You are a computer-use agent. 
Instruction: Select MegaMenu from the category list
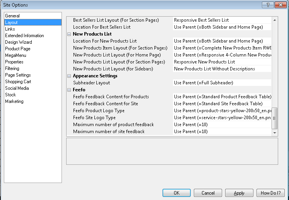(16, 55)
